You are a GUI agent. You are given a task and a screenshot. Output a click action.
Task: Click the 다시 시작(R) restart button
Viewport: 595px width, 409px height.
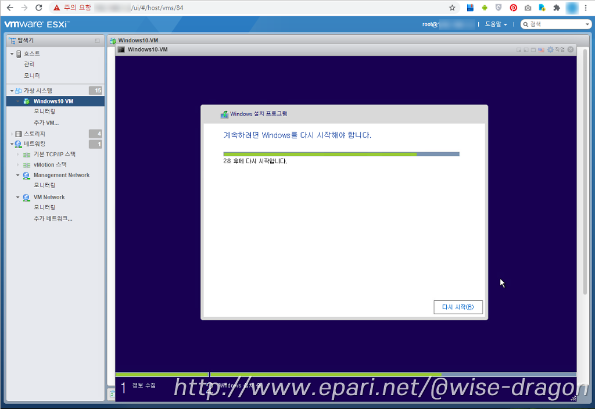(x=458, y=307)
